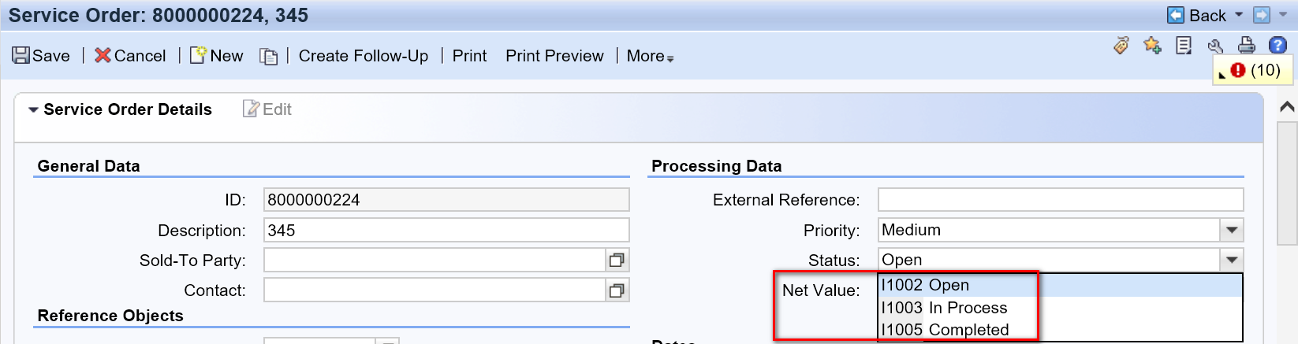Viewport: 1298px width, 344px height.
Task: Click Create Follow-Up
Action: click(364, 56)
